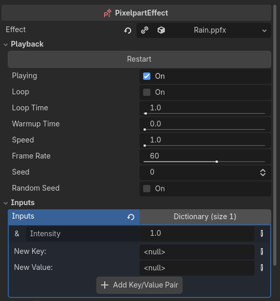The width and height of the screenshot is (280, 301).
Task: Toggle the Dictionary (size 1) editor
Action: [x=205, y=217]
